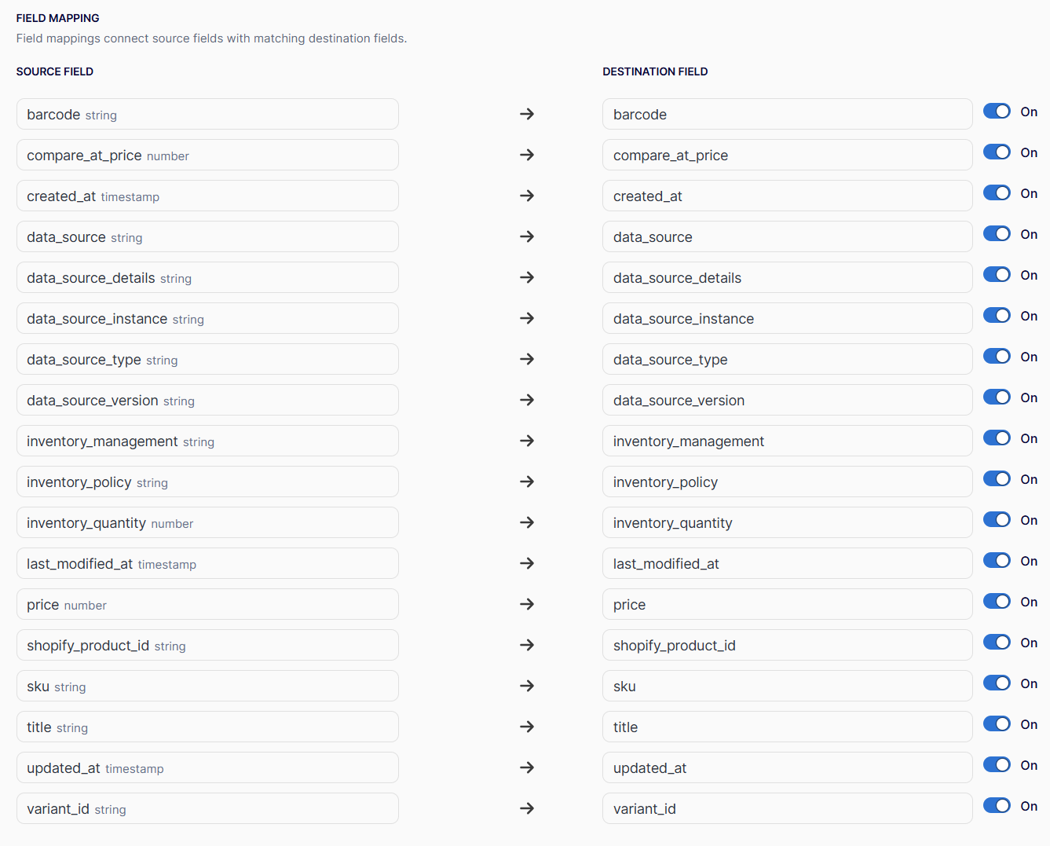Click the arrow for last_modified_at mapping
The height and width of the screenshot is (846, 1050).
[527, 563]
